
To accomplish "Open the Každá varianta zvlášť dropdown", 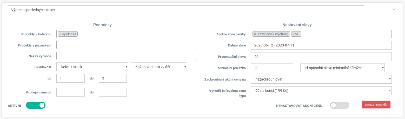I will point(159,67).
